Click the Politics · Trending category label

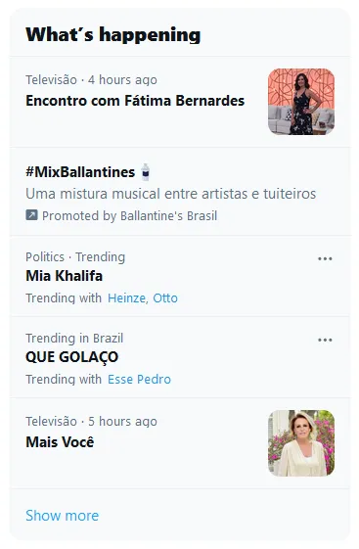pyautogui.click(x=75, y=257)
